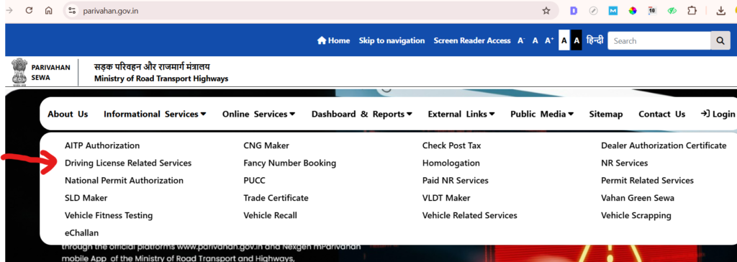
Task: Bookmark this page with the star icon
Action: [x=546, y=10]
